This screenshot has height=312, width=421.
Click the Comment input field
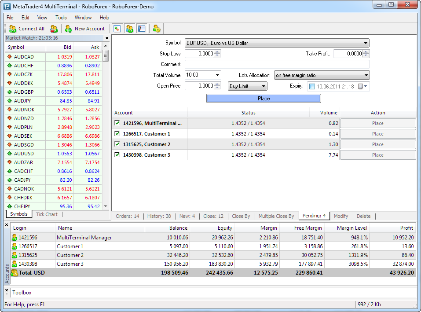pos(277,64)
